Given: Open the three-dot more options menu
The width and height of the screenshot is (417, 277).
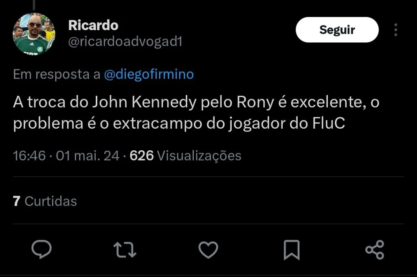Looking at the screenshot, I should 395,30.
